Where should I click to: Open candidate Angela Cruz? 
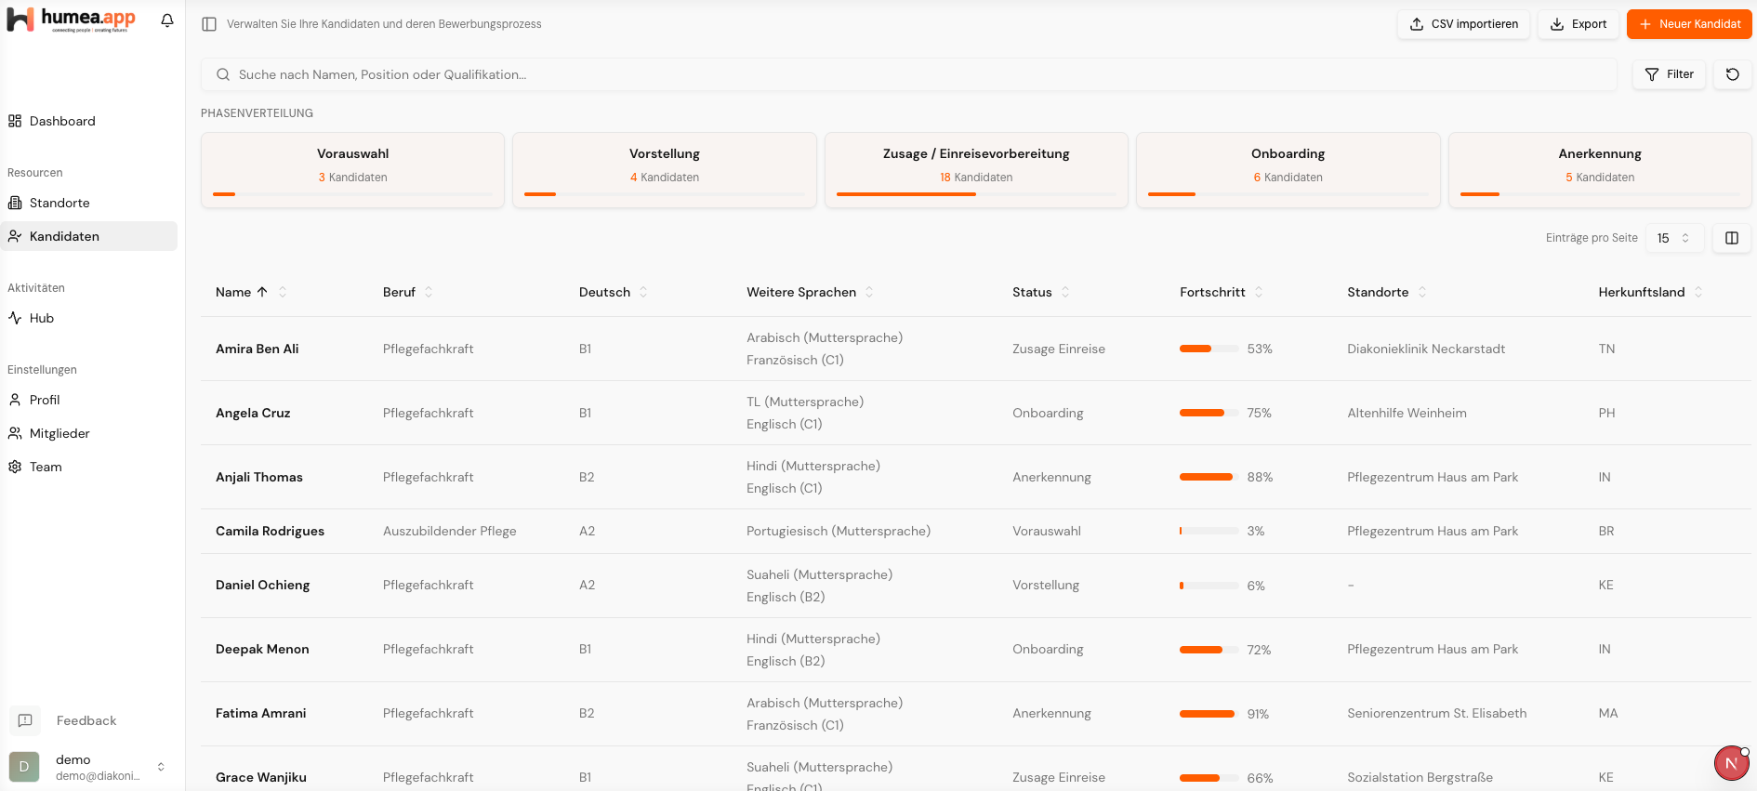click(x=253, y=413)
